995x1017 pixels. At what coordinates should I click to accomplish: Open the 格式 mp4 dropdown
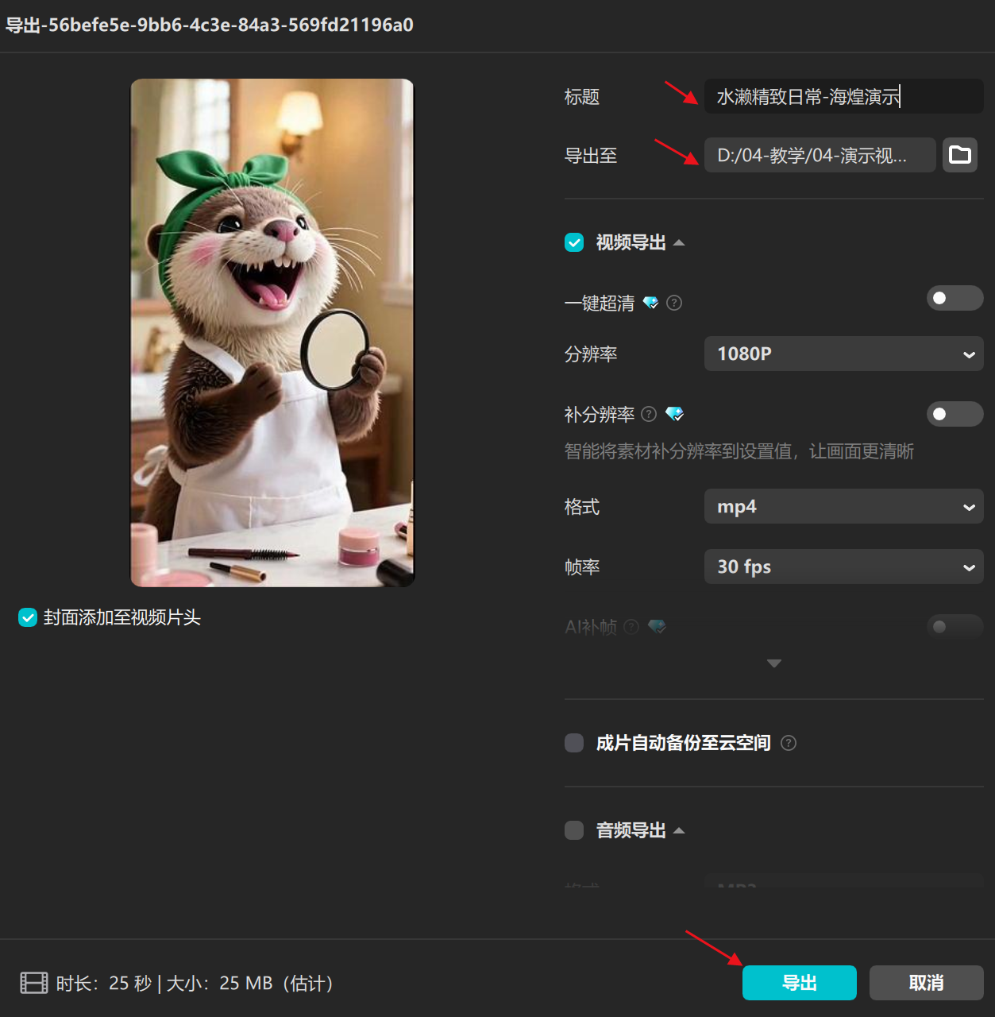coord(843,506)
